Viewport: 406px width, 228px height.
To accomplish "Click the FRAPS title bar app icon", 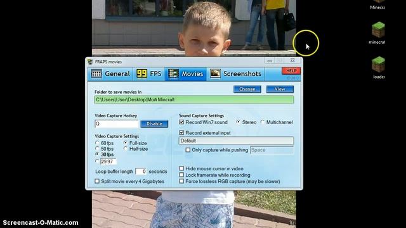I will coord(90,61).
